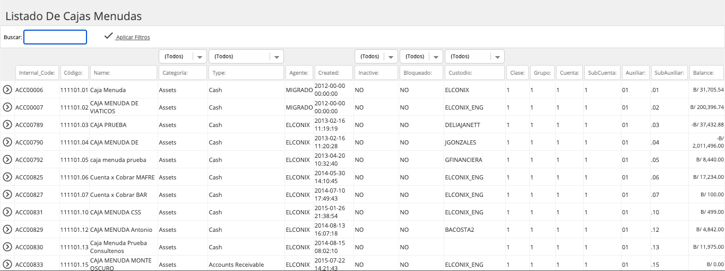Click code '111101.04' cell
The width and height of the screenshot is (725, 271).
point(74,142)
